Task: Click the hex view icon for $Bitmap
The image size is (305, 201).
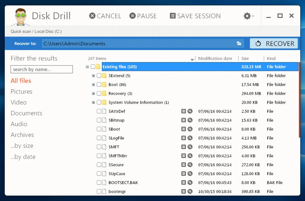Action: click(x=184, y=120)
